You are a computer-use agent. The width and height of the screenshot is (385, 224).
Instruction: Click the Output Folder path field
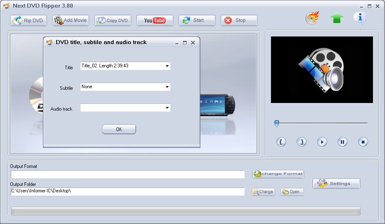click(127, 192)
